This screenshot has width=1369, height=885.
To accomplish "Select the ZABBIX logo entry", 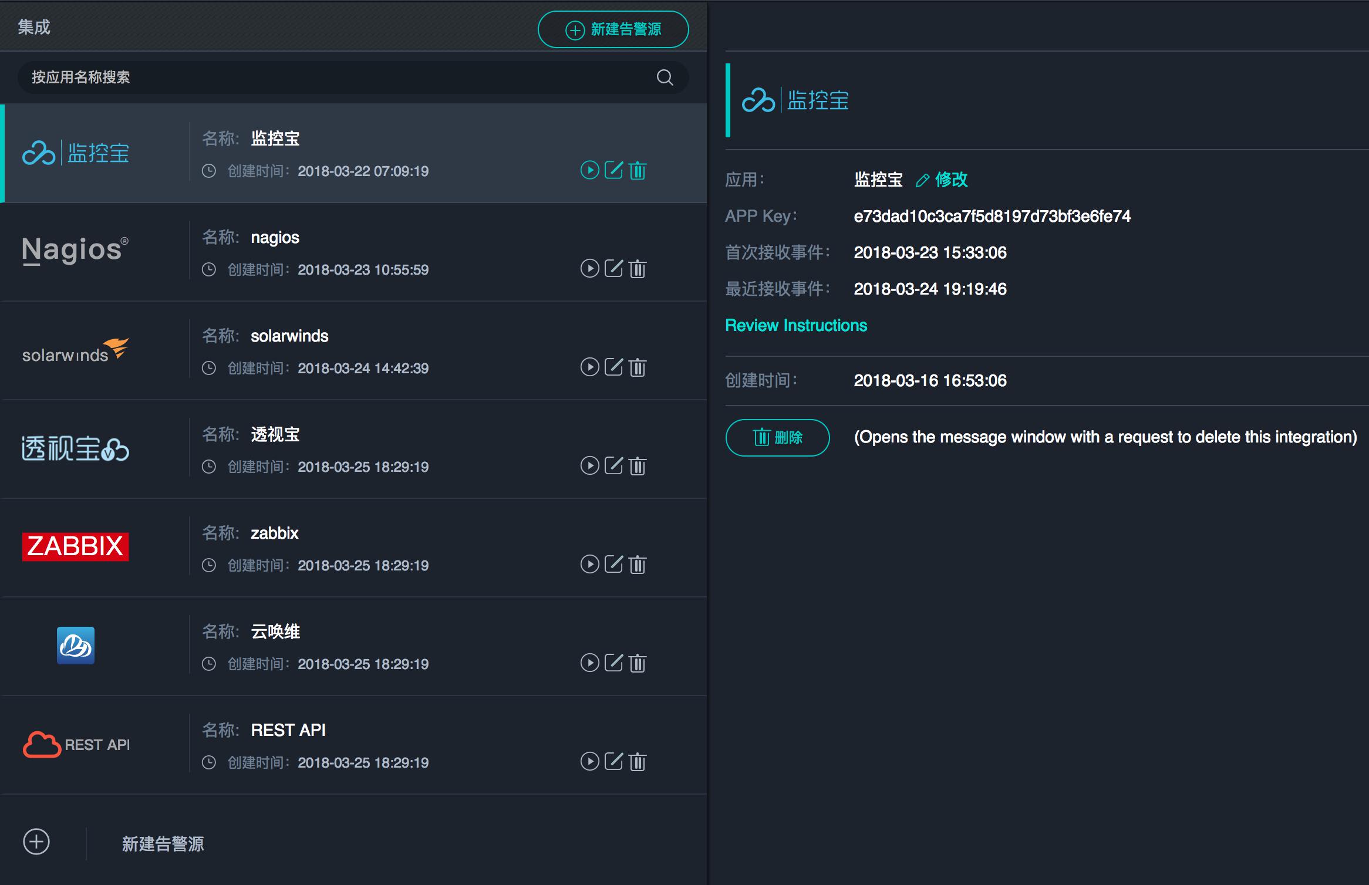I will (75, 546).
